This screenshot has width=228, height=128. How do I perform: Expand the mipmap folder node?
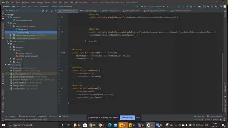(11, 59)
